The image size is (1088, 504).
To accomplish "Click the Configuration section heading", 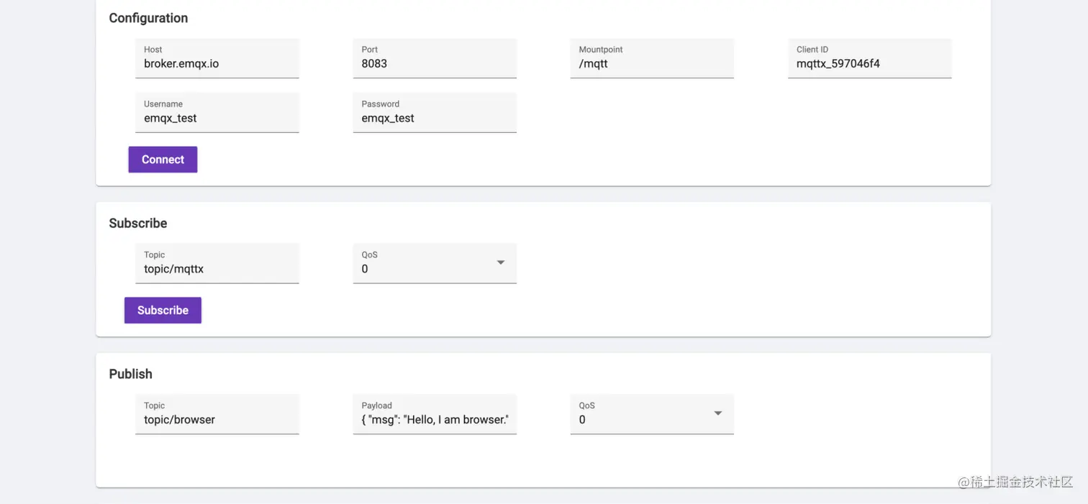I will 148,17.
